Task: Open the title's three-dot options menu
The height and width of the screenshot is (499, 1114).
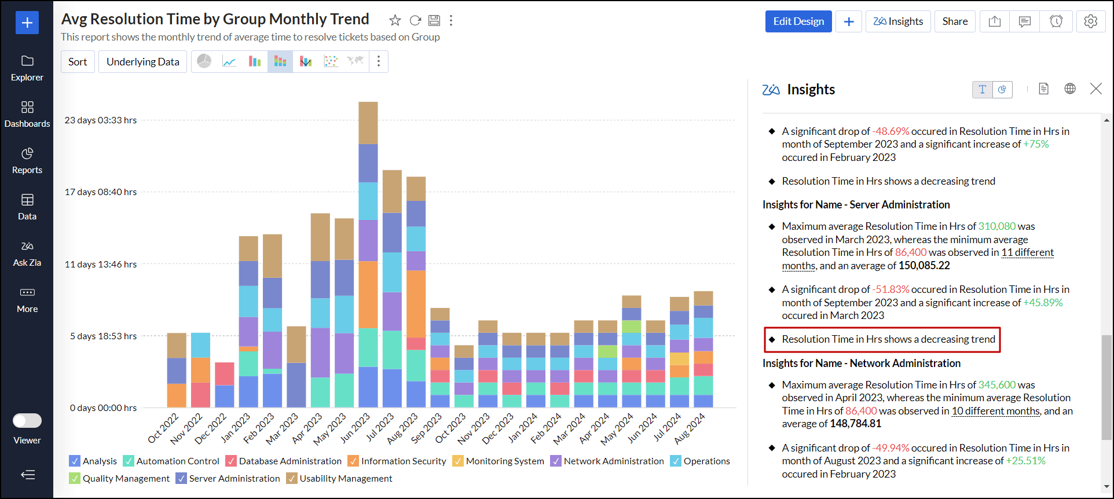Action: pos(451,21)
